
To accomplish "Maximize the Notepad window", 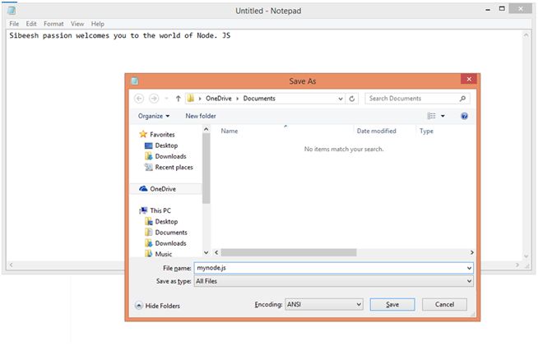I will click(502, 8).
